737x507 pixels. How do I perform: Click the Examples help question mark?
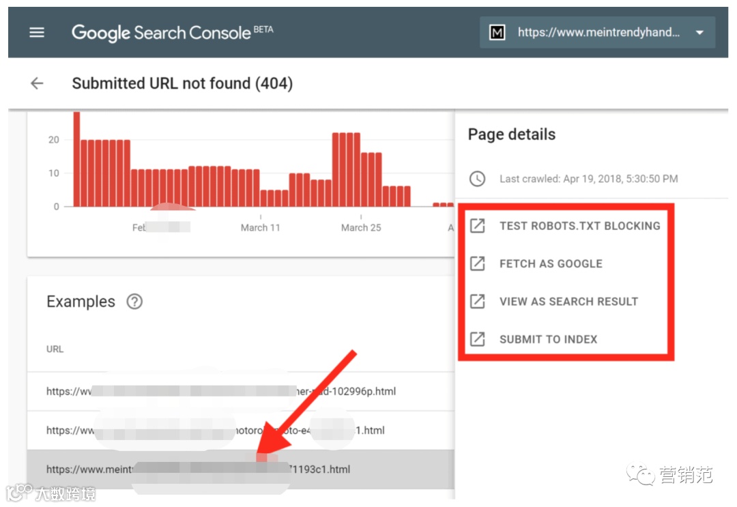(134, 301)
